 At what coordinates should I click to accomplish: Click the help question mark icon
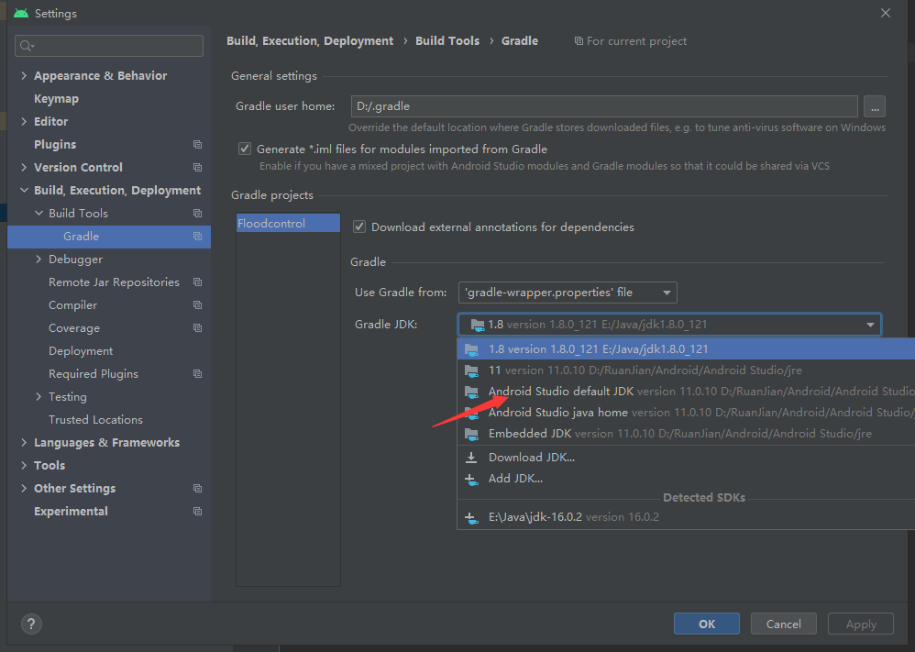click(30, 624)
